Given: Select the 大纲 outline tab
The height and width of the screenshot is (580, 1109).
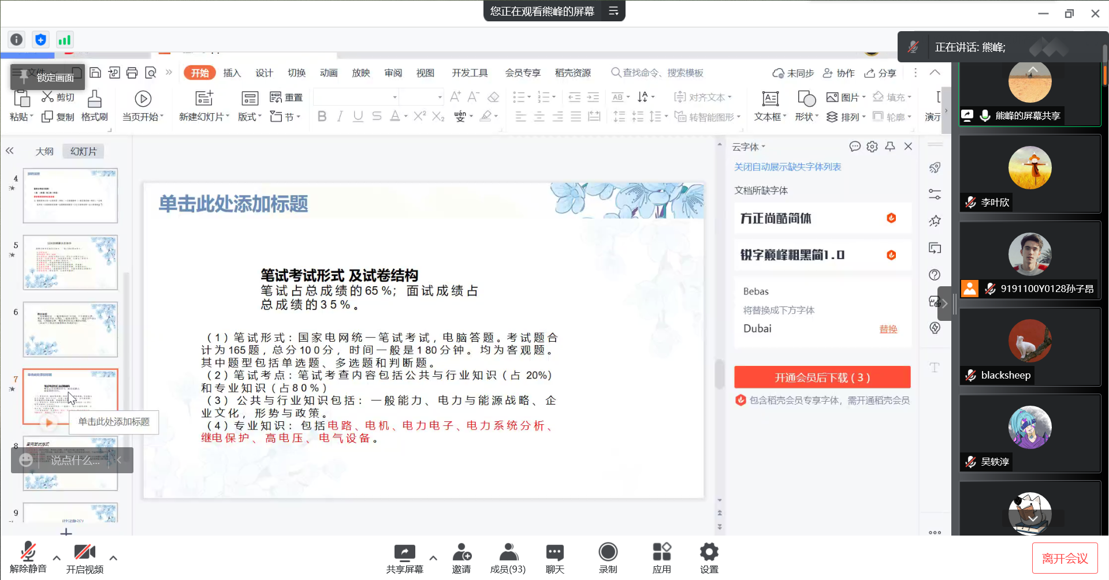Looking at the screenshot, I should (x=44, y=151).
